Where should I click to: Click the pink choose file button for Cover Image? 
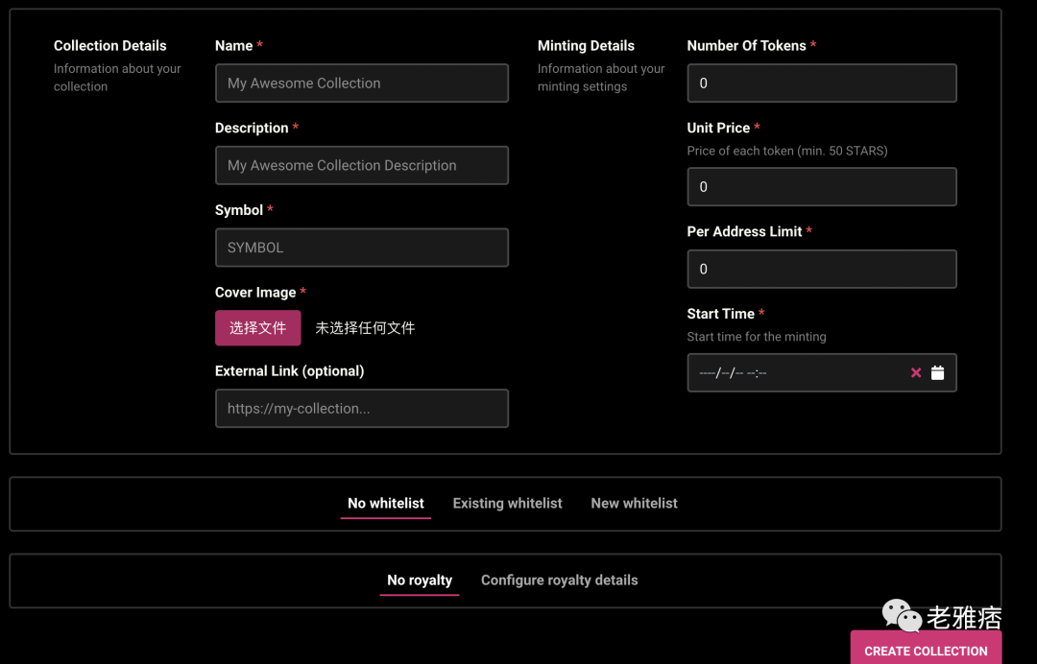[x=257, y=328]
